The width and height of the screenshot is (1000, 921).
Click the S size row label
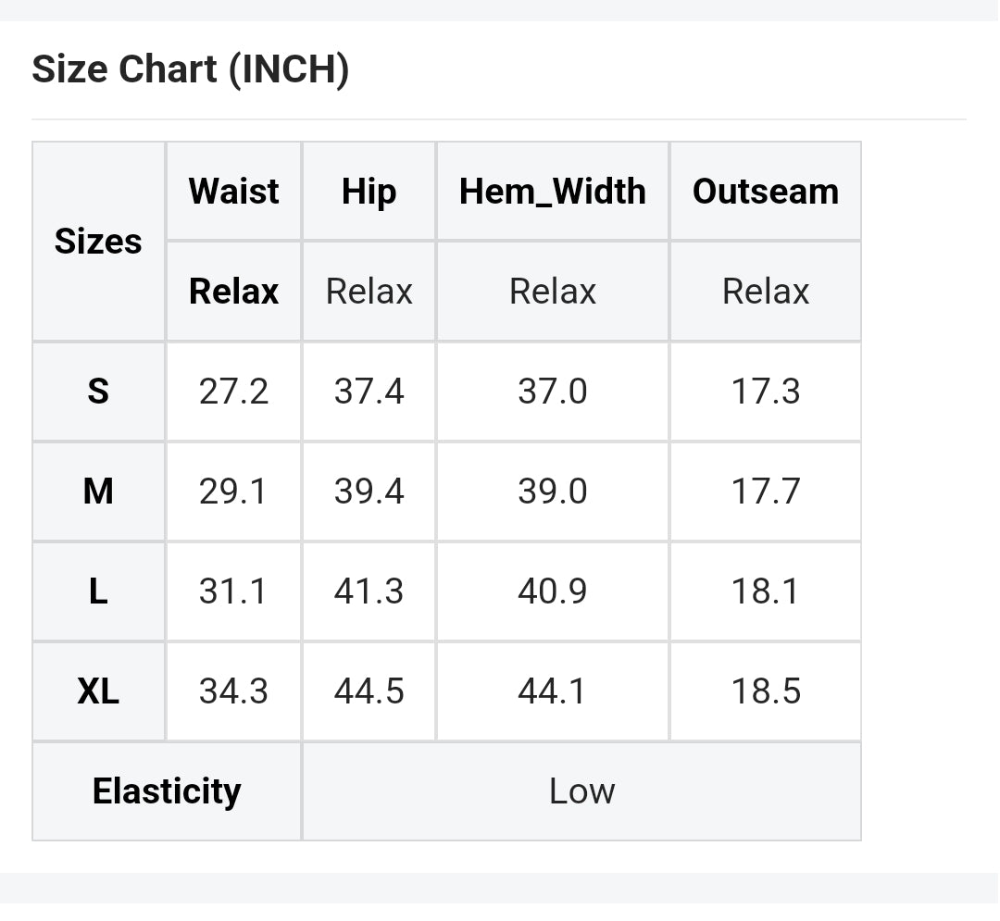tap(98, 392)
